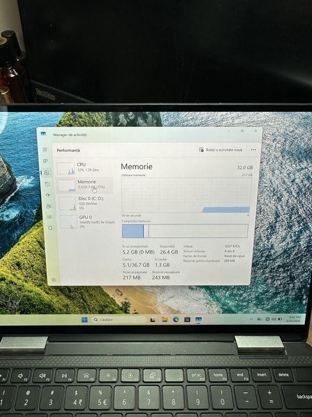Select the Memorie performance entry
The width and height of the screenshot is (312, 417).
tap(85, 185)
